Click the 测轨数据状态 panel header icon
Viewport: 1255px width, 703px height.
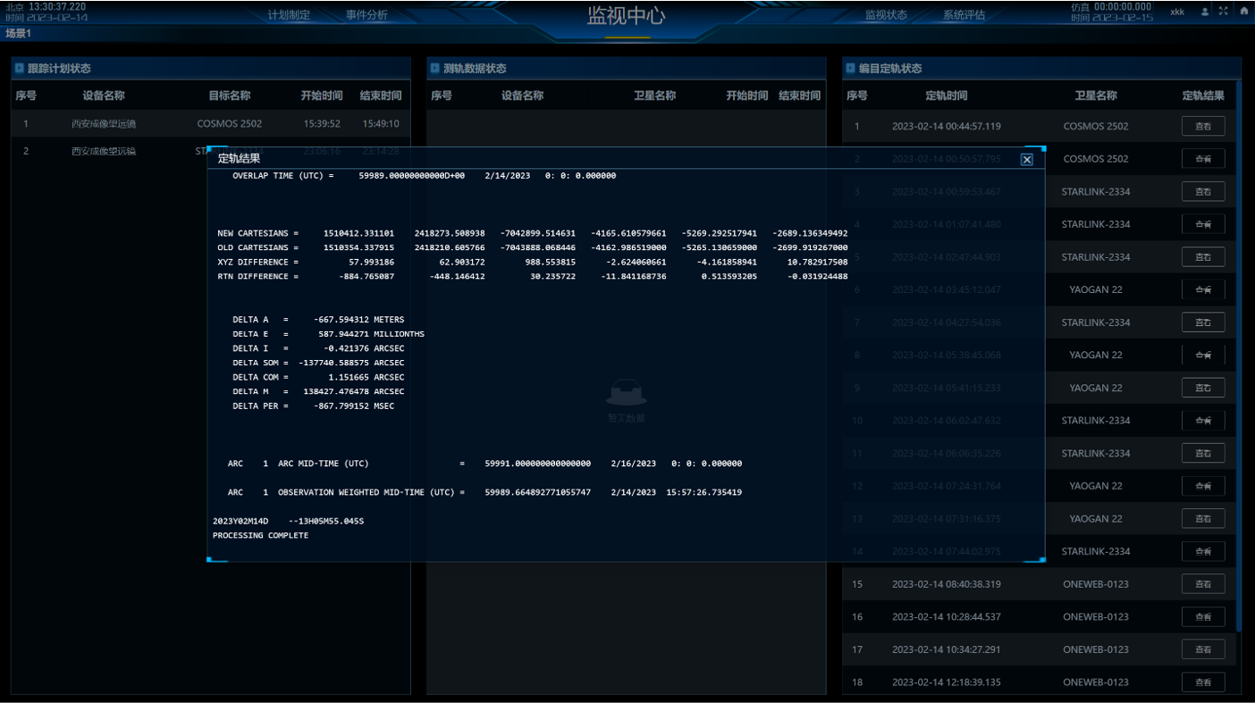[434, 68]
